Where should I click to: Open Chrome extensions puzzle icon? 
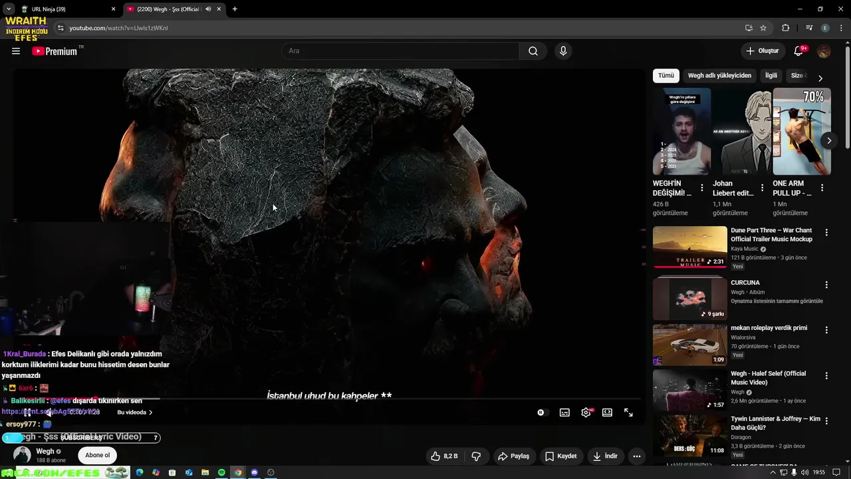coord(786,28)
